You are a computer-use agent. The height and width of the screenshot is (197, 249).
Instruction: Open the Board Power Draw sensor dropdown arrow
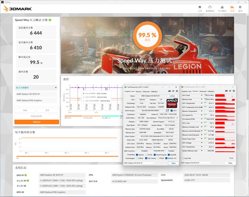(202, 139)
